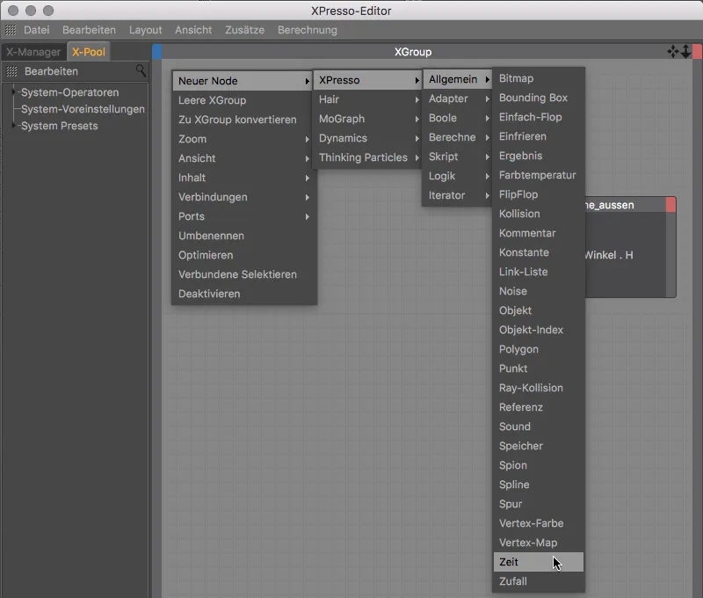Create a Bounding Box node
The width and height of the screenshot is (703, 598).
tap(539, 98)
